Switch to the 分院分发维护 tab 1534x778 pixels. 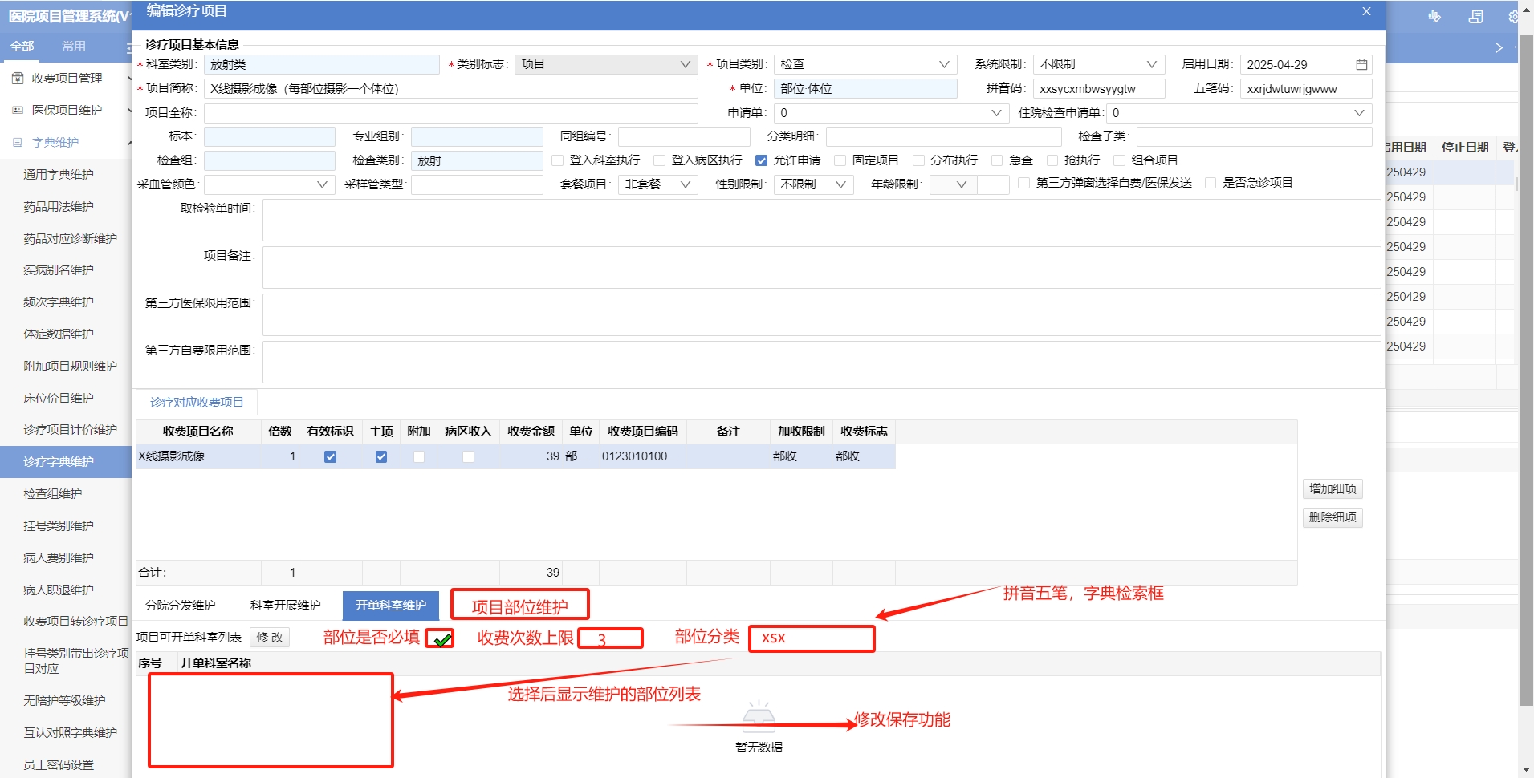point(180,606)
